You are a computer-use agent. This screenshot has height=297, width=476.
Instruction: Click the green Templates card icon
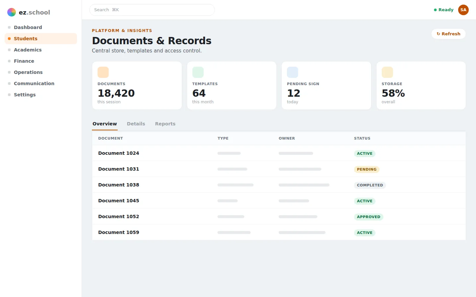[198, 72]
